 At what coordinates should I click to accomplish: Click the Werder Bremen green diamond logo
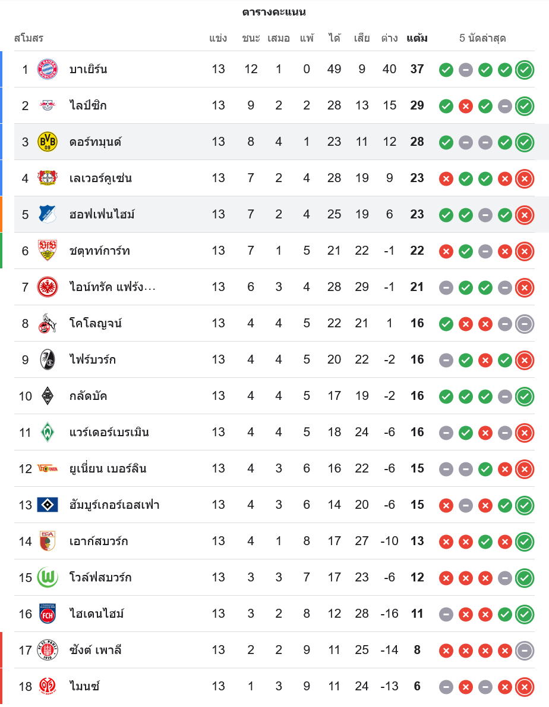[48, 432]
